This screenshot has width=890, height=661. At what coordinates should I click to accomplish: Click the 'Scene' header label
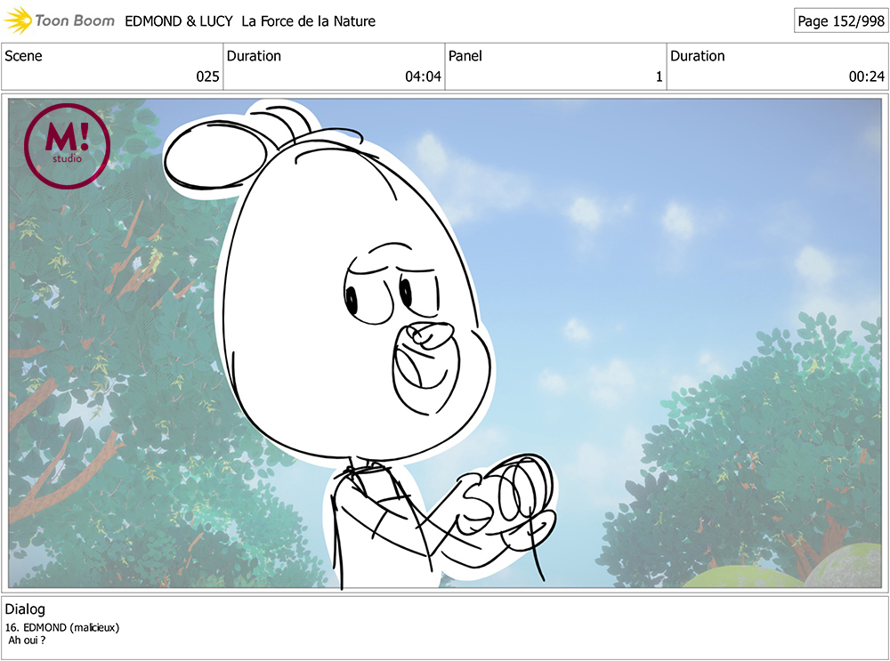23,56
